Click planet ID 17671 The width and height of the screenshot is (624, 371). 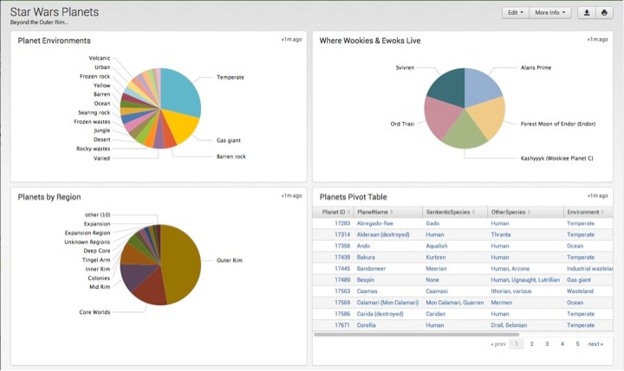click(342, 325)
